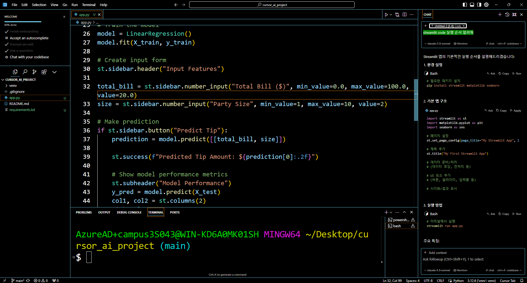This screenshot has height=283, width=527.
Task: Open the Explorer files icon in sidebar
Action: pos(15,72)
